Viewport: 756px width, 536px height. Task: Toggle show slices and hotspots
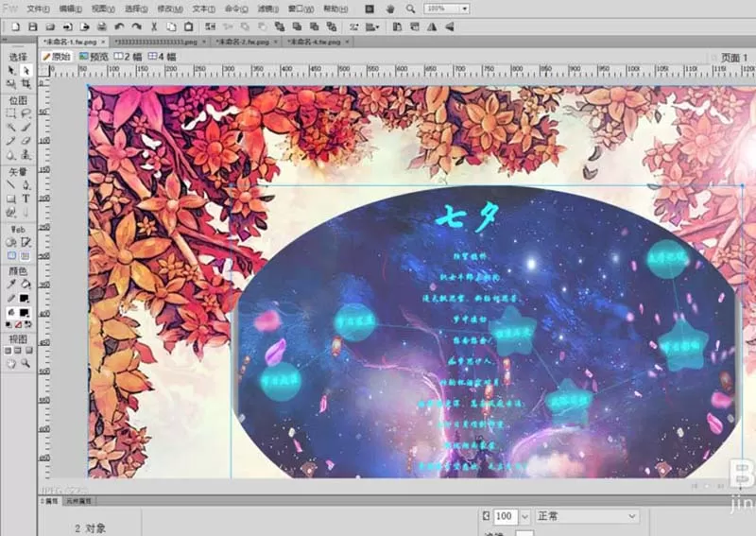[x=26, y=255]
